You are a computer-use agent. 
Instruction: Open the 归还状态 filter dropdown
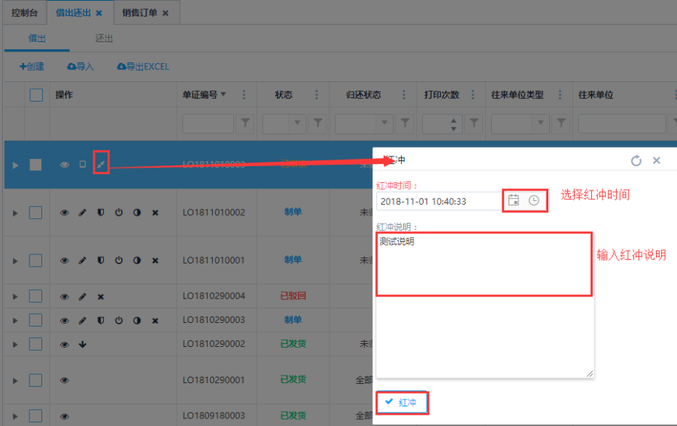tap(384, 123)
